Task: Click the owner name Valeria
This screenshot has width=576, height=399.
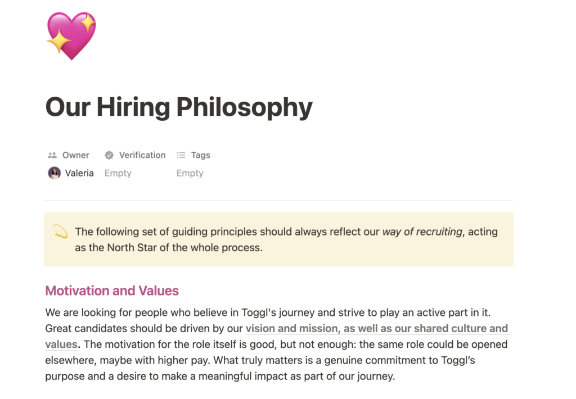Action: click(79, 173)
